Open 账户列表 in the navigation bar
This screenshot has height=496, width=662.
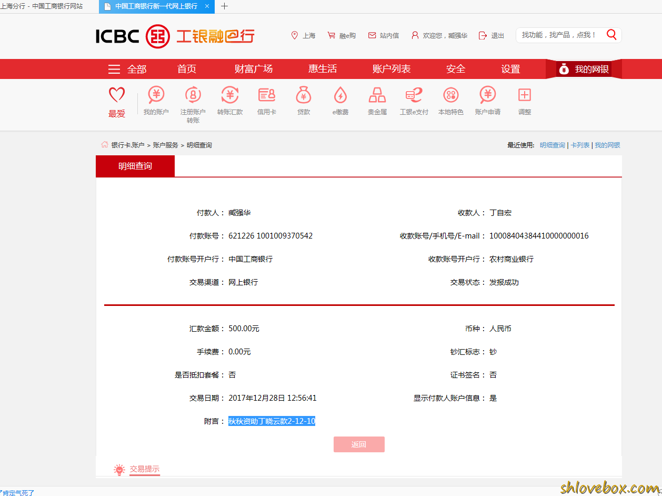click(392, 69)
